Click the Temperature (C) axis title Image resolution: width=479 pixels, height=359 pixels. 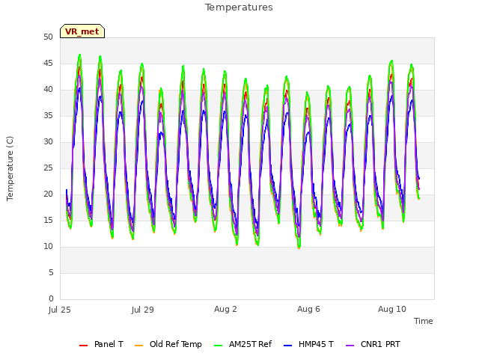tap(10, 168)
